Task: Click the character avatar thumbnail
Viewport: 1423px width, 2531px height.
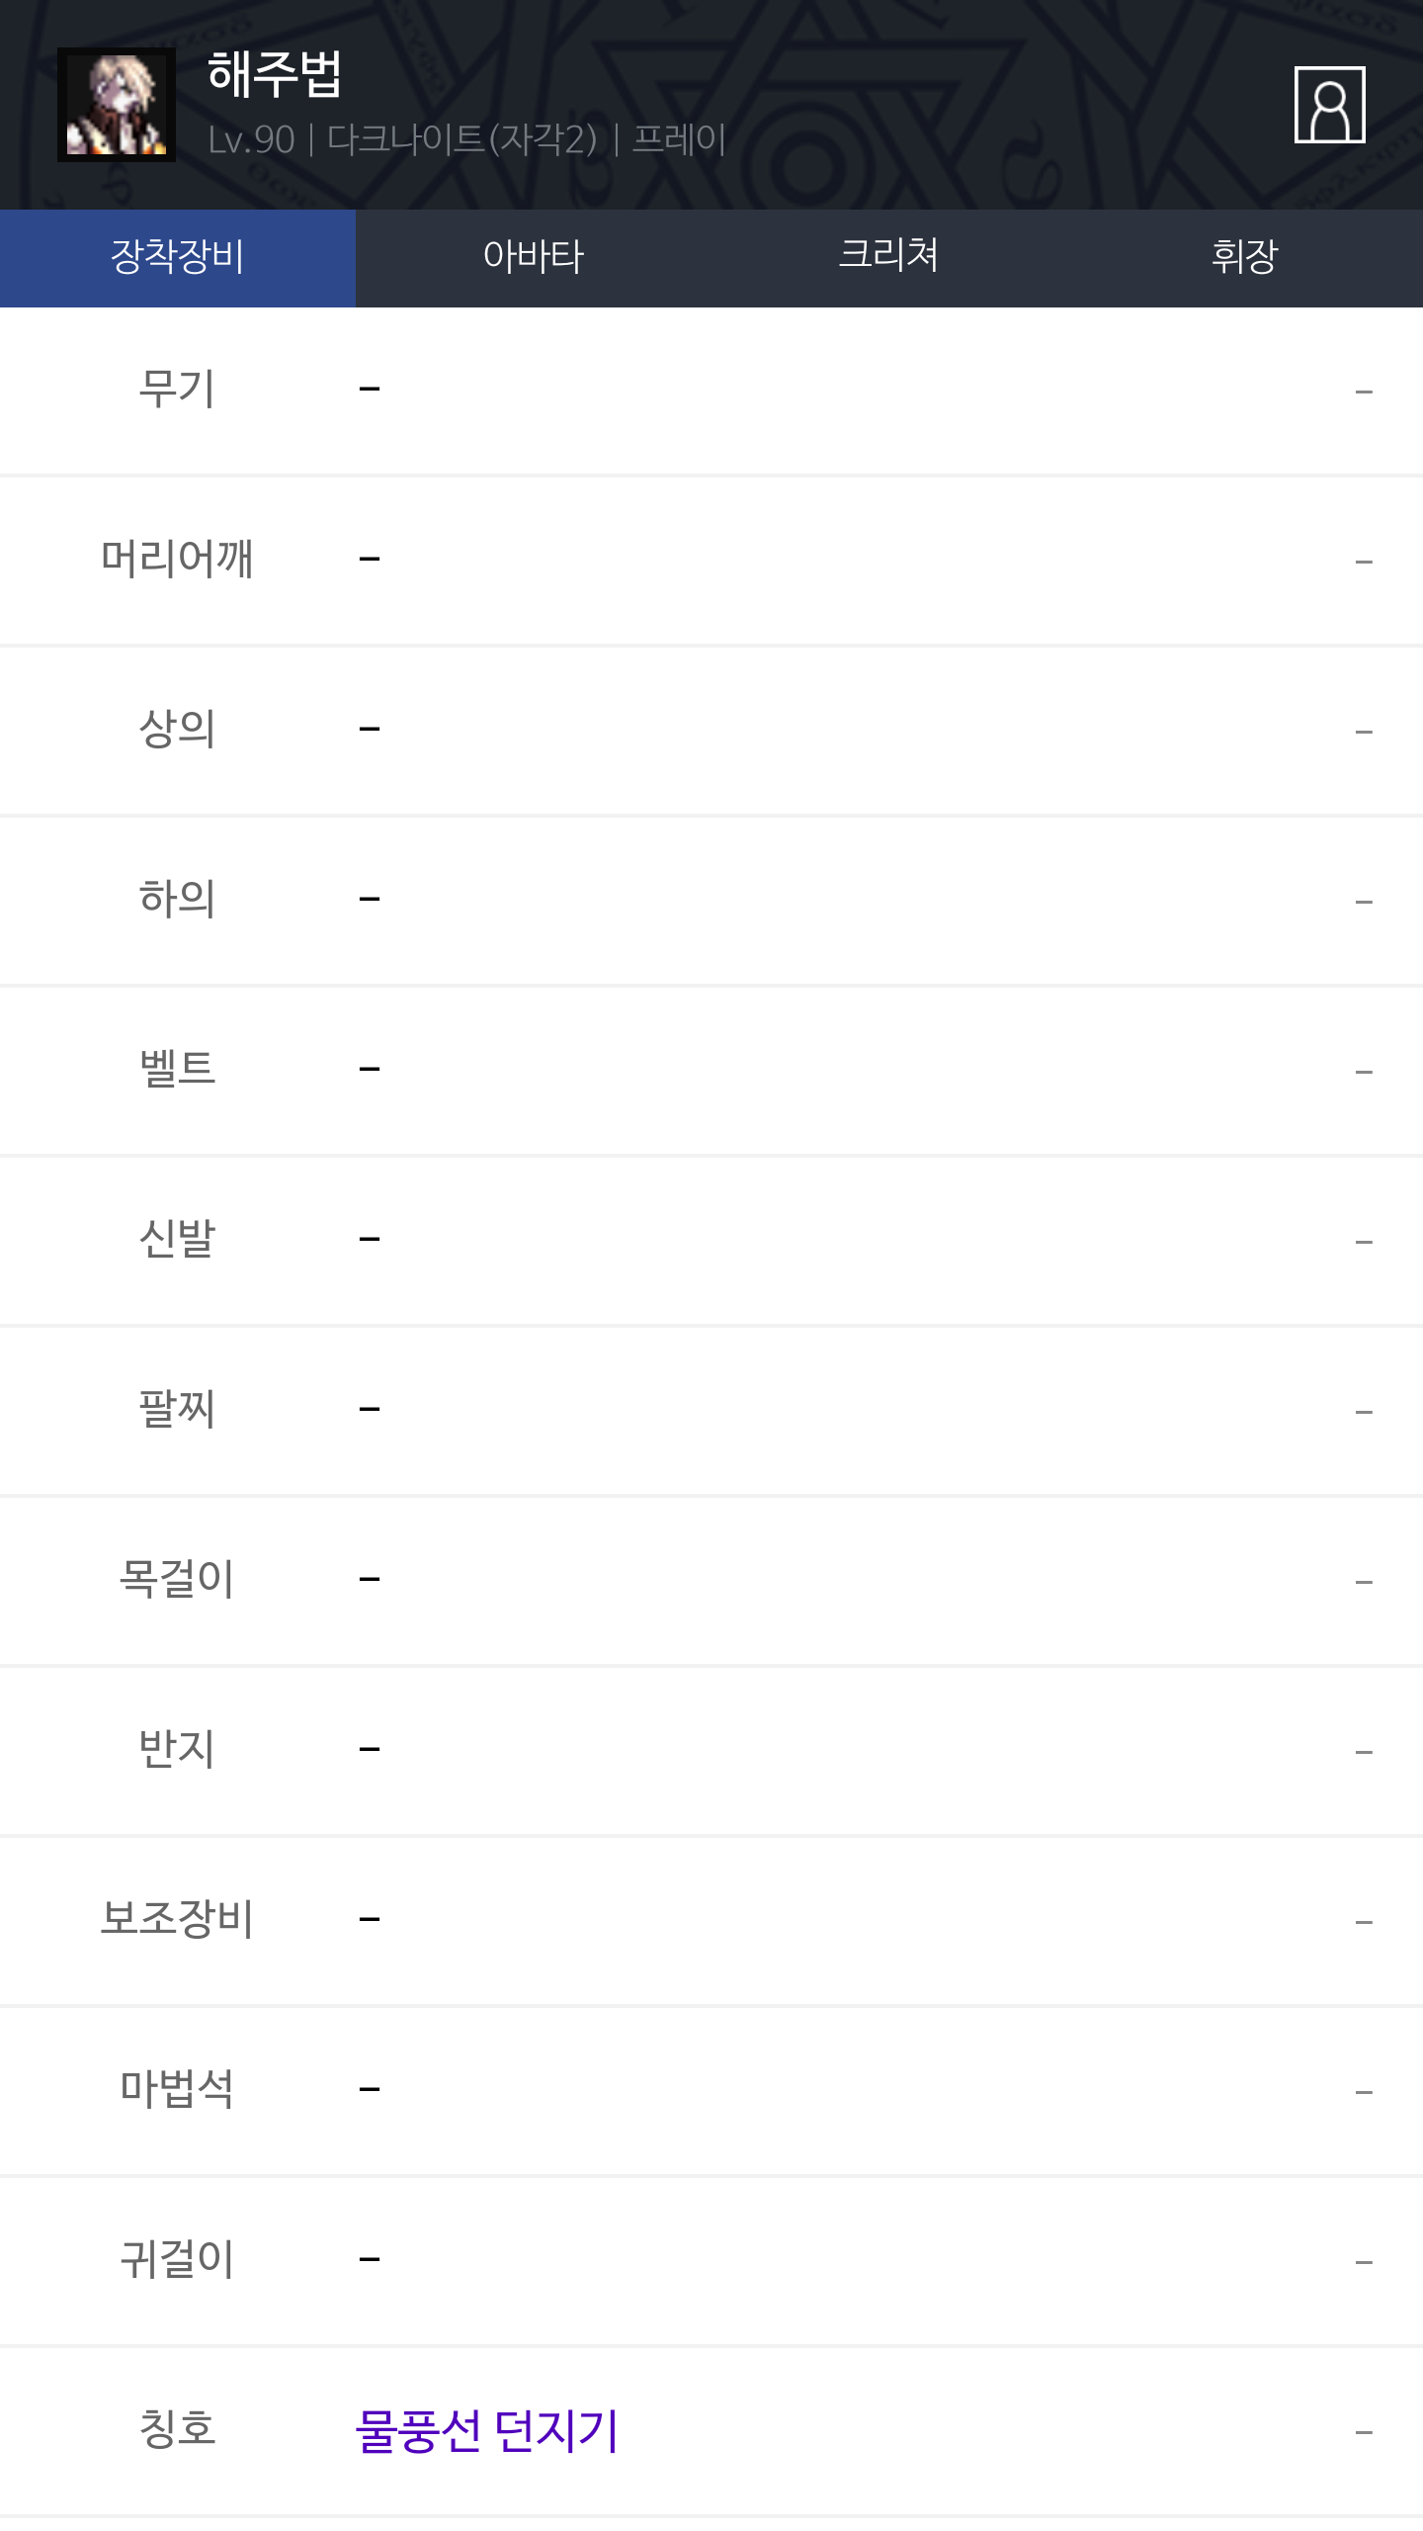Action: tap(117, 105)
